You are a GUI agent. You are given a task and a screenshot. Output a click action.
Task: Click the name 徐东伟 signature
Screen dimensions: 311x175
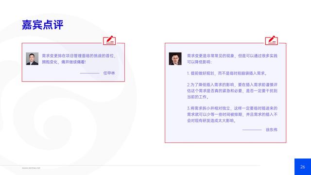(272, 130)
